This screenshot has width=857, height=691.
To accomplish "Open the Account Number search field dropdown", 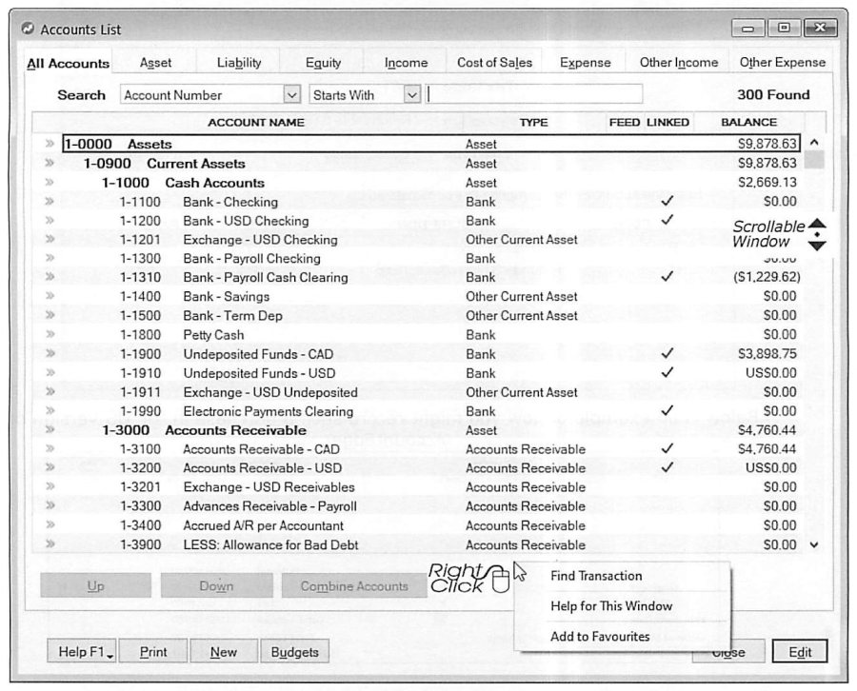I will point(292,94).
